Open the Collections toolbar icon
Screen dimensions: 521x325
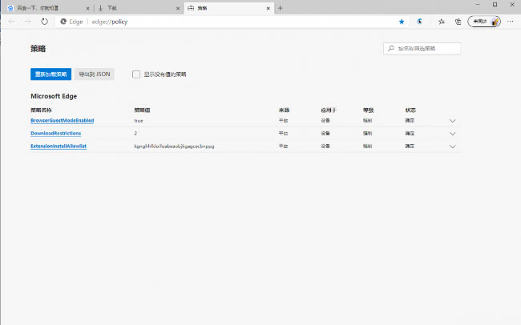tap(458, 22)
